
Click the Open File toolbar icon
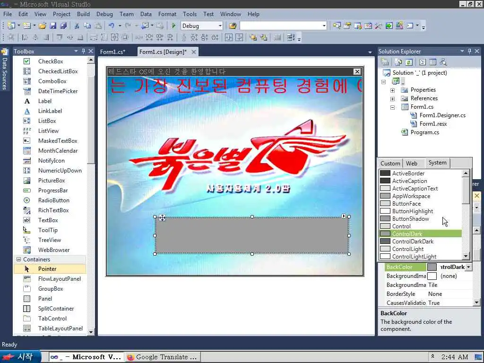coord(43,26)
